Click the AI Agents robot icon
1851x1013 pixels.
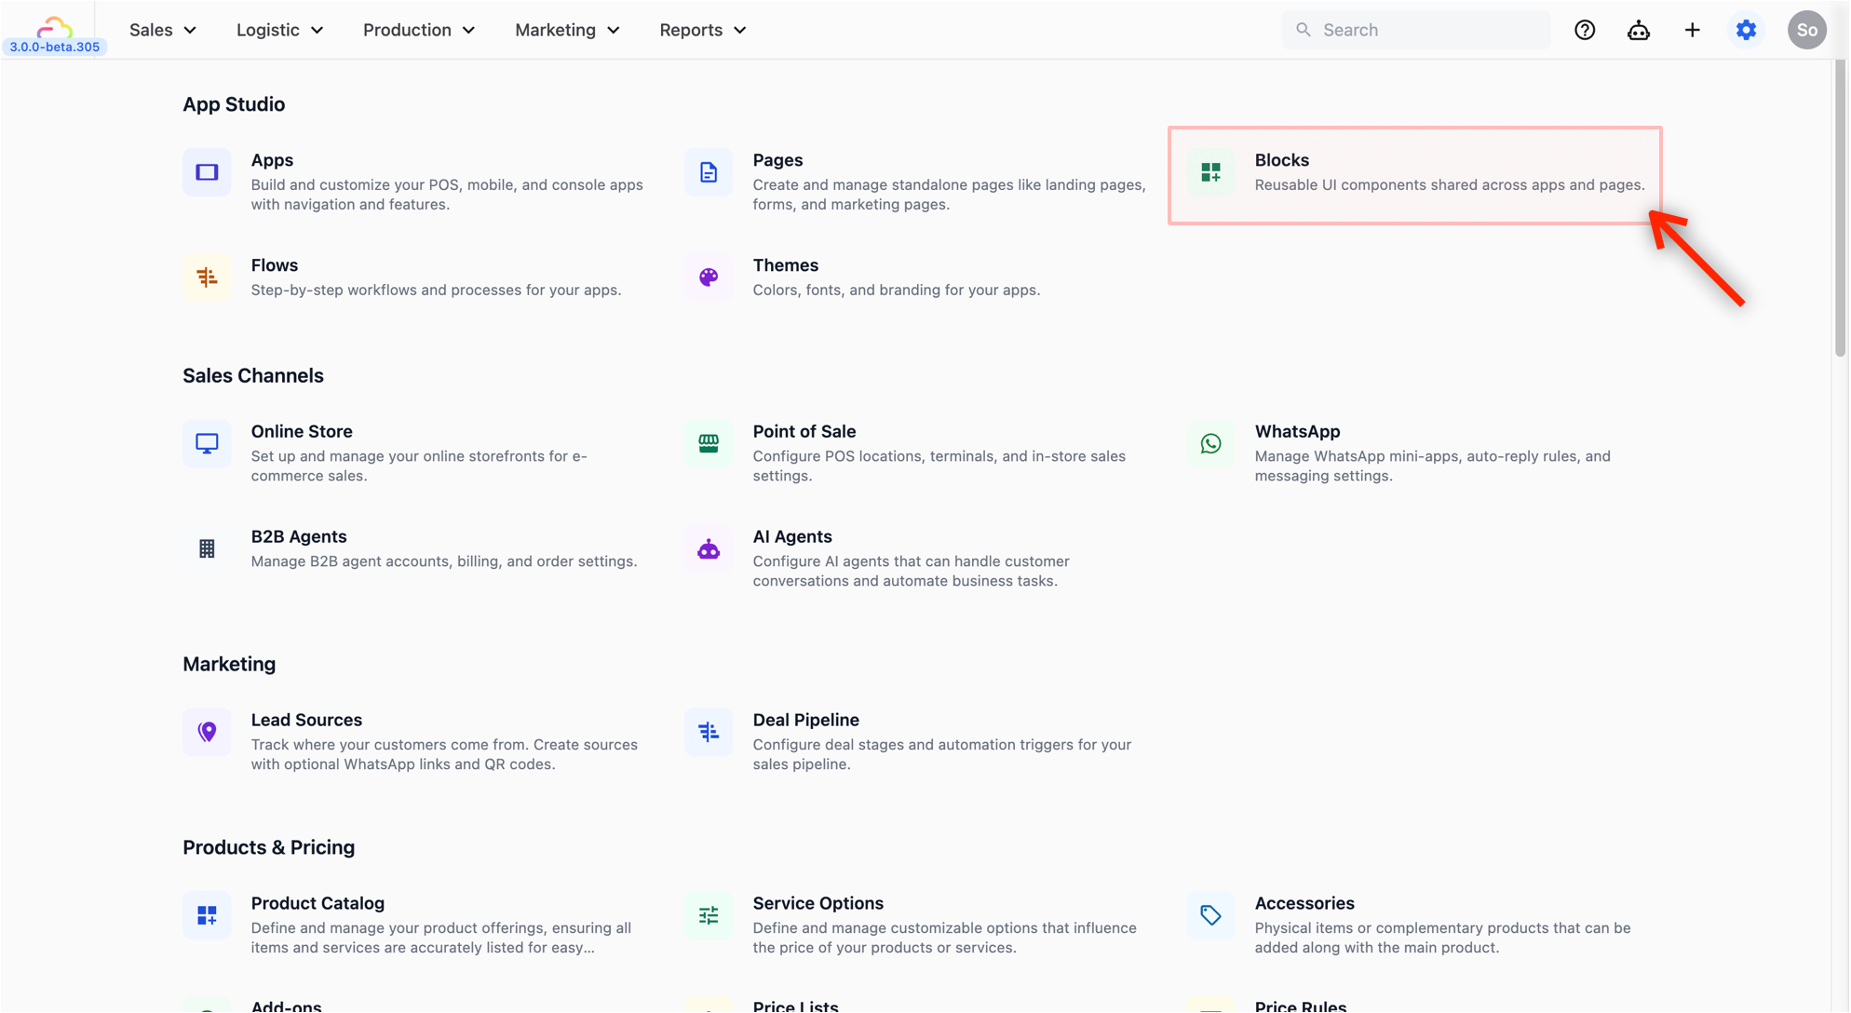click(x=709, y=549)
